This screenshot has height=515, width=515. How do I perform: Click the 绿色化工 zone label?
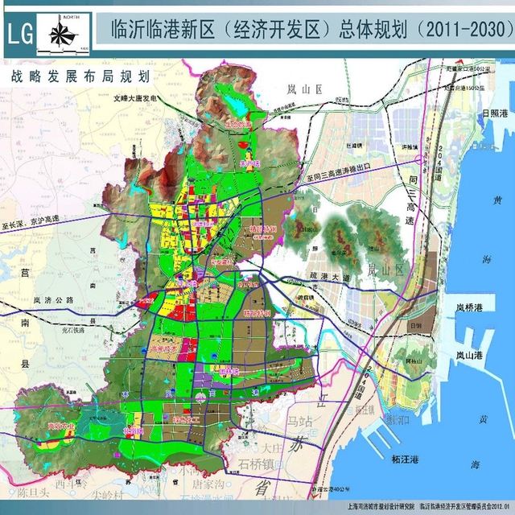pyautogui.click(x=186, y=420)
